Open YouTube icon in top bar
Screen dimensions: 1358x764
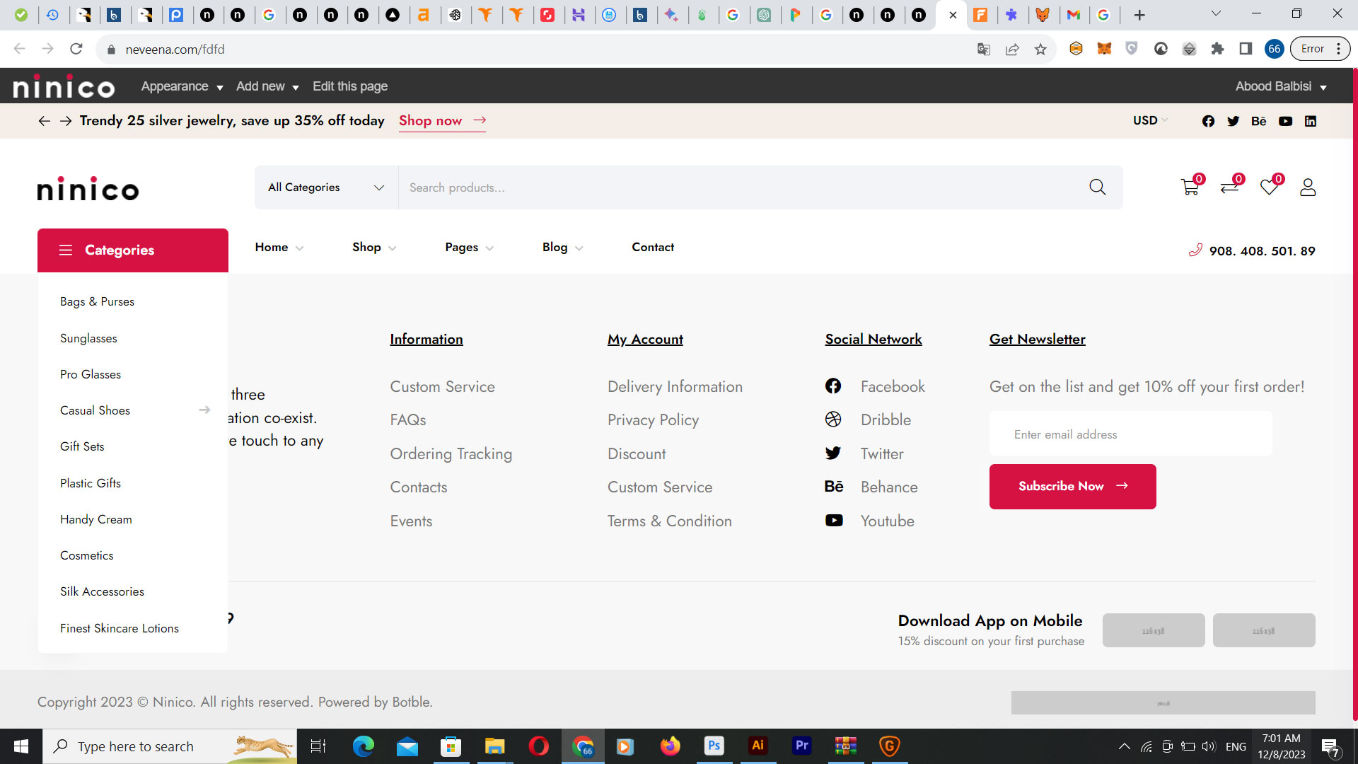click(1285, 121)
